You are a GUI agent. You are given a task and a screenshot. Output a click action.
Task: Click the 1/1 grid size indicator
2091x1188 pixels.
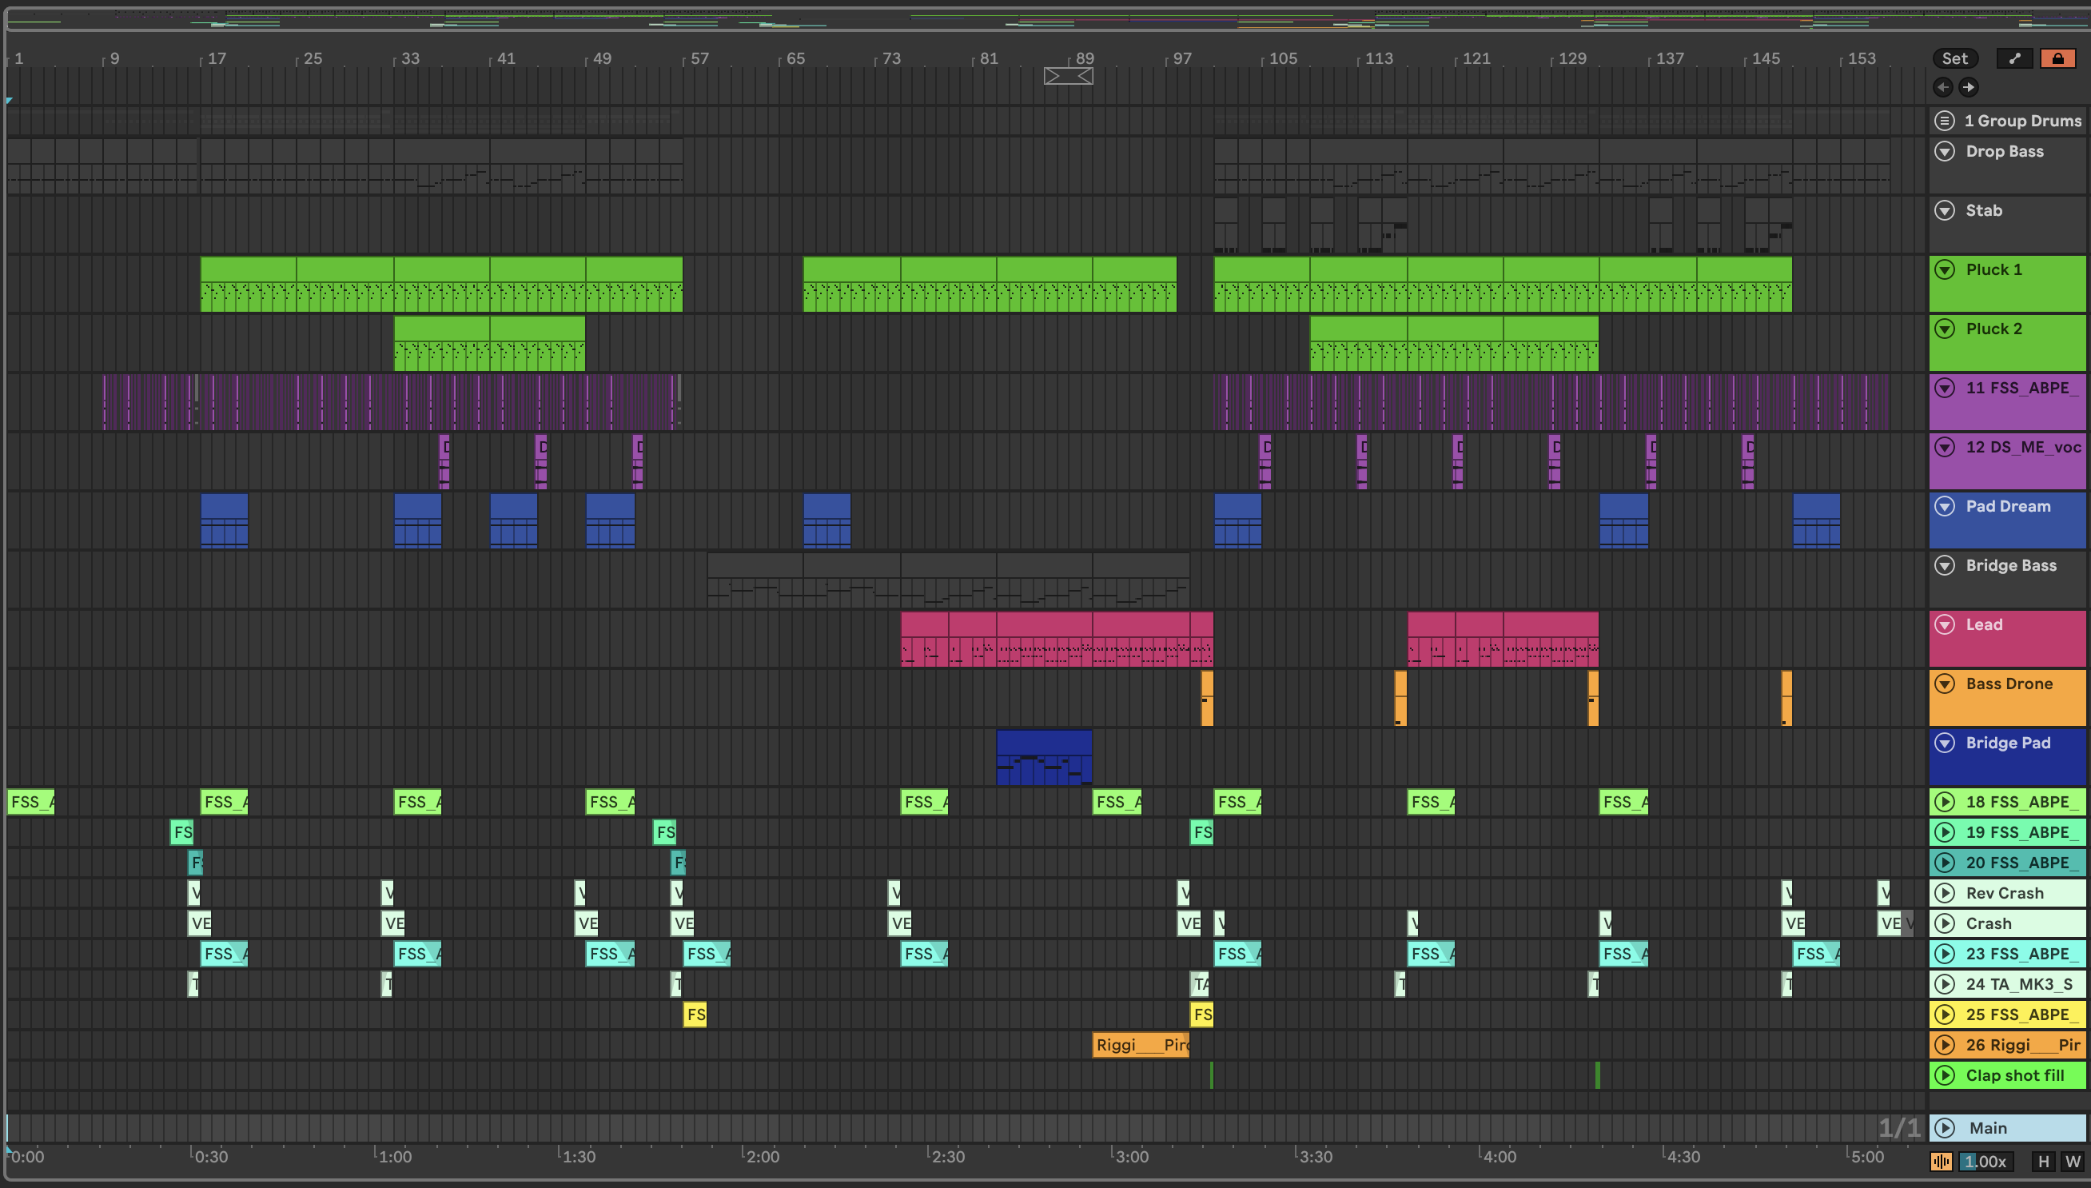(1899, 1127)
